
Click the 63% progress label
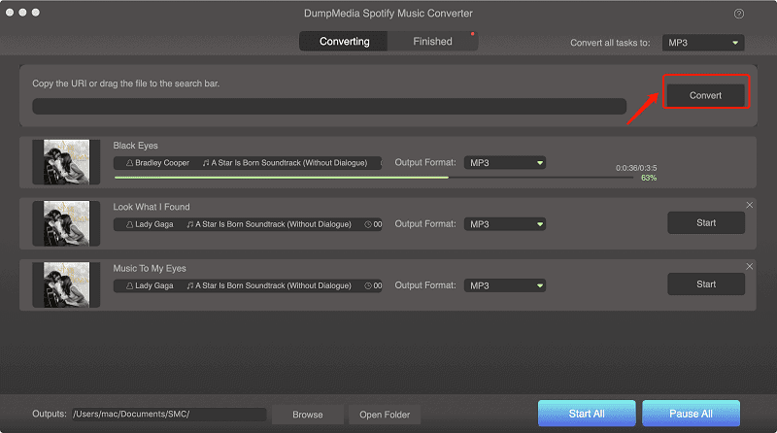[x=649, y=178]
